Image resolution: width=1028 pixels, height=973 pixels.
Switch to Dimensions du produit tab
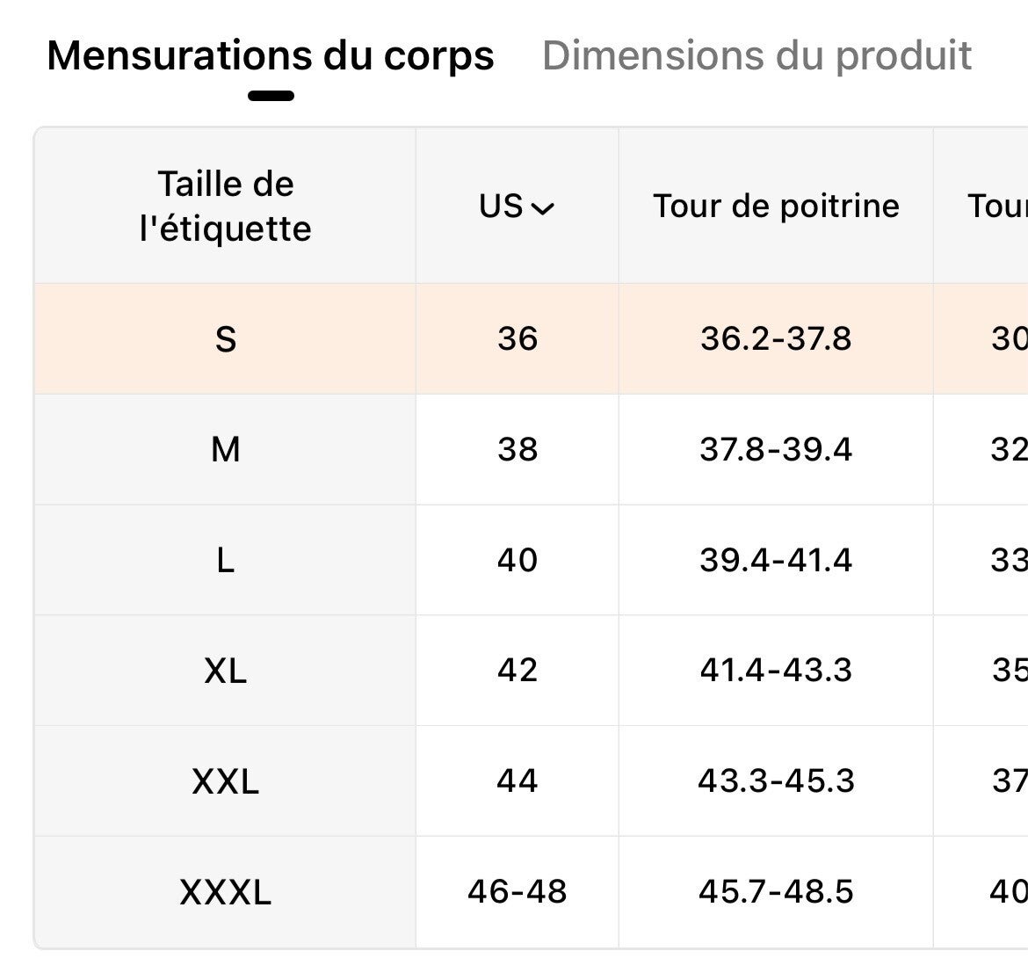point(757,54)
